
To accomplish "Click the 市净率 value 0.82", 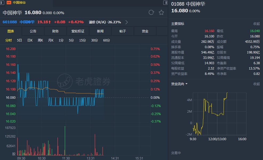I will click(x=257, y=74).
